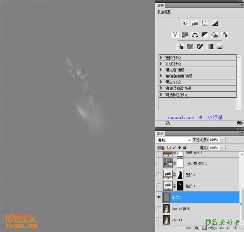Select the Color Balance scales icon
The height and width of the screenshot is (232, 244).
(195, 35)
